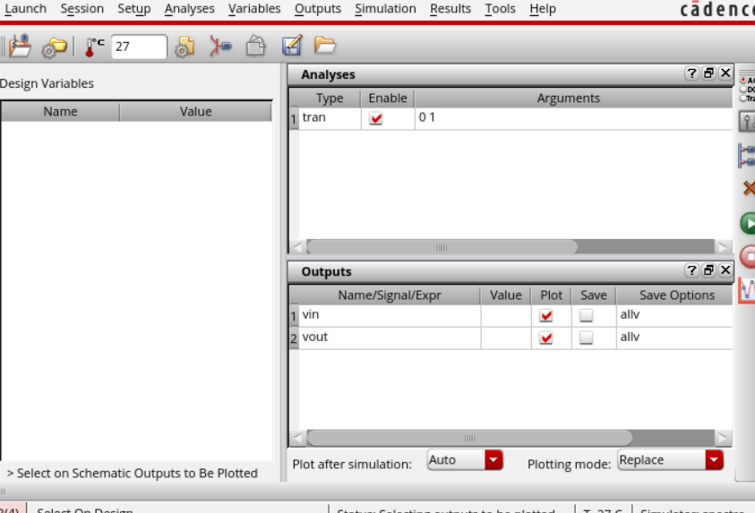The image size is (755, 513).
Task: Float the Outputs panel using its undock icon
Action: pos(708,270)
